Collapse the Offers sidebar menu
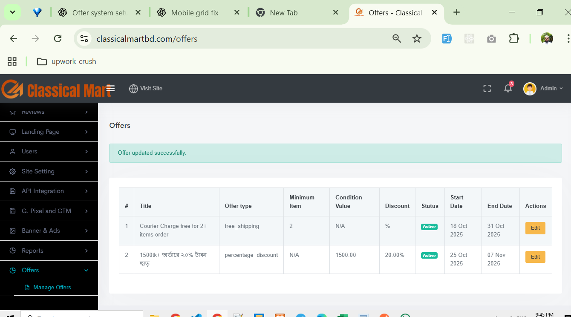The height and width of the screenshot is (317, 571). pos(49,270)
